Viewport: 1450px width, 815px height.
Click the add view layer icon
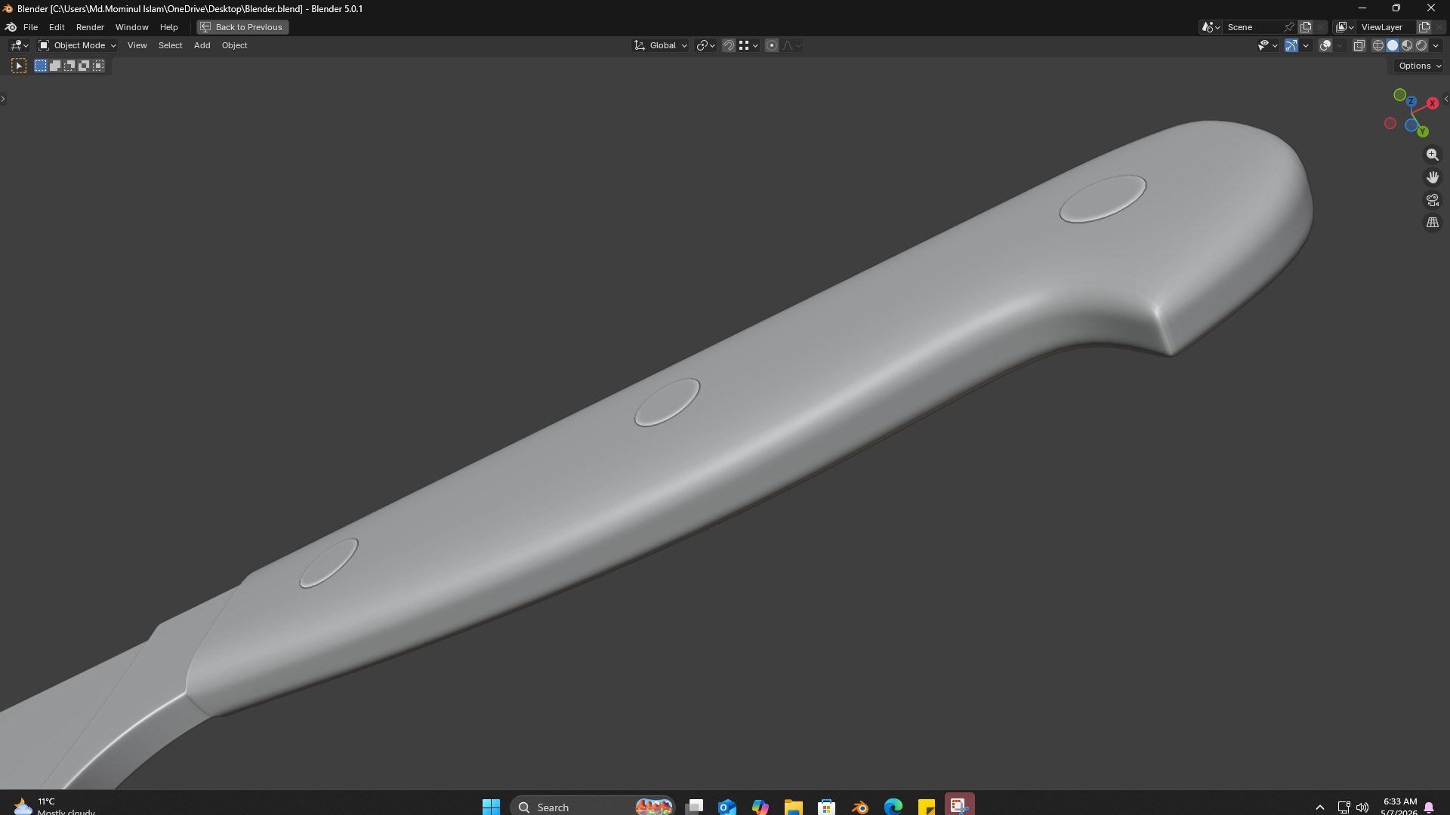pyautogui.click(x=1424, y=27)
